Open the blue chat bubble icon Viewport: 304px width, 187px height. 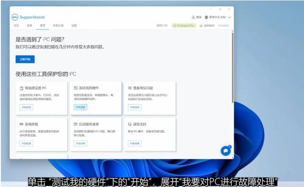click(x=226, y=151)
